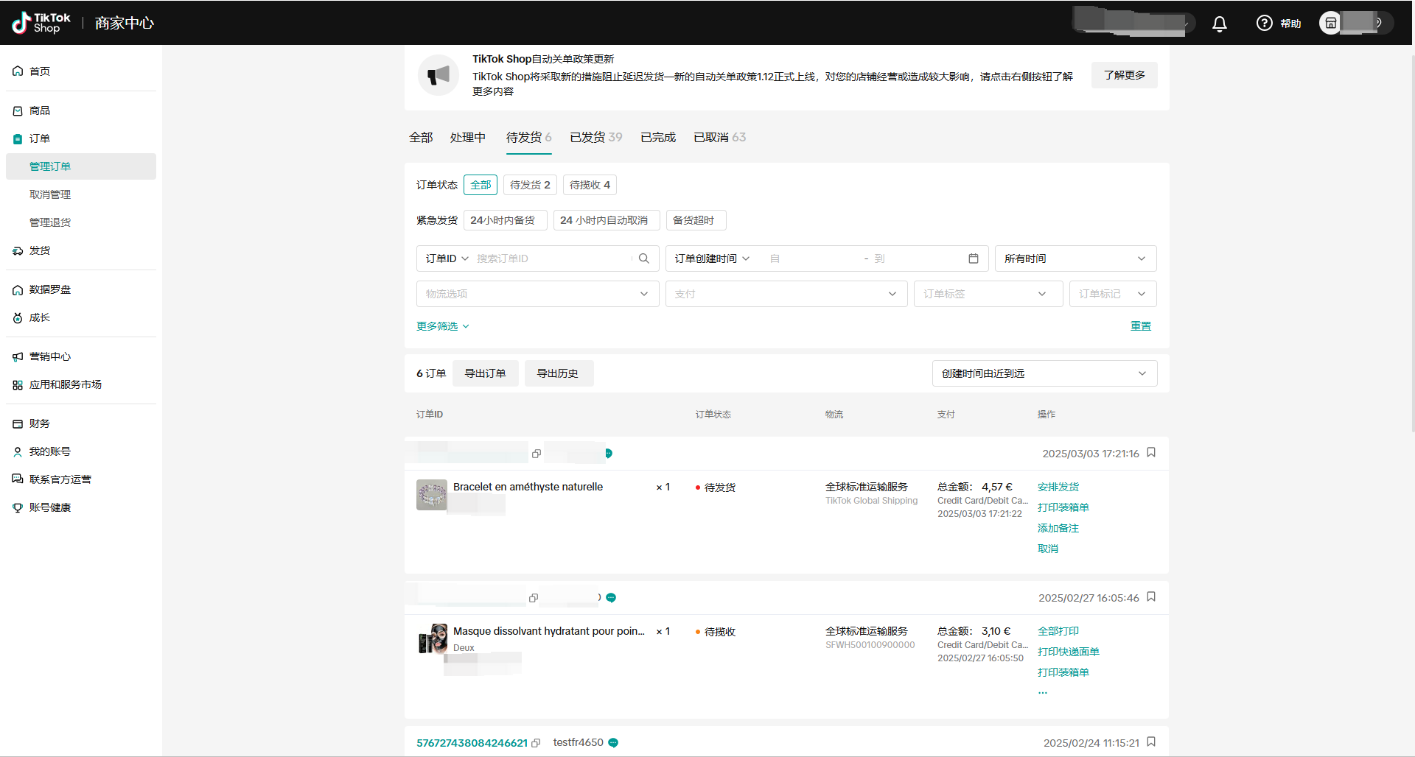Copy order ID 576727438084246621
This screenshot has width=1415, height=757.
[536, 743]
